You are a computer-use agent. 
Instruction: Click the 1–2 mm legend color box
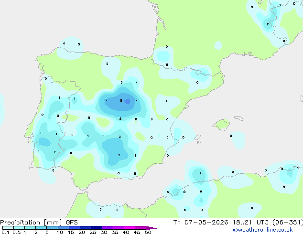30,228
